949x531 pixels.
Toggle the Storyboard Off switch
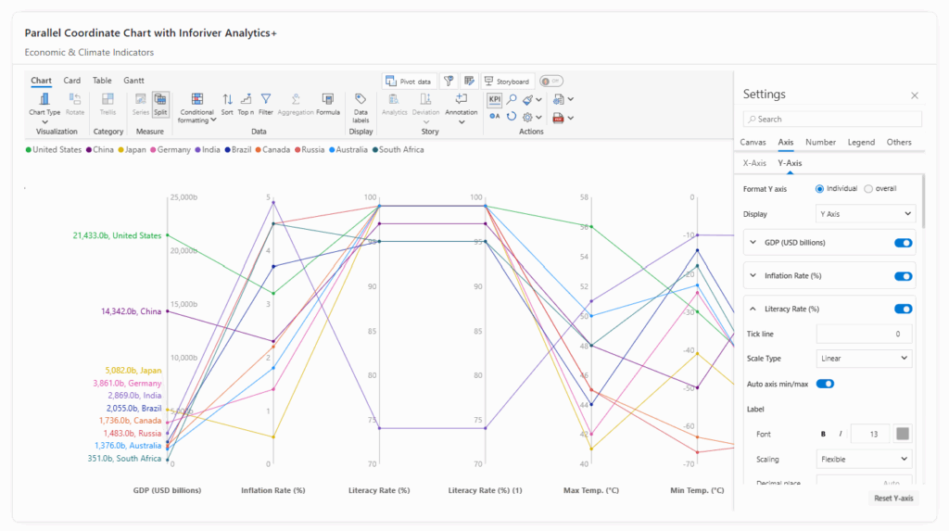tap(550, 82)
